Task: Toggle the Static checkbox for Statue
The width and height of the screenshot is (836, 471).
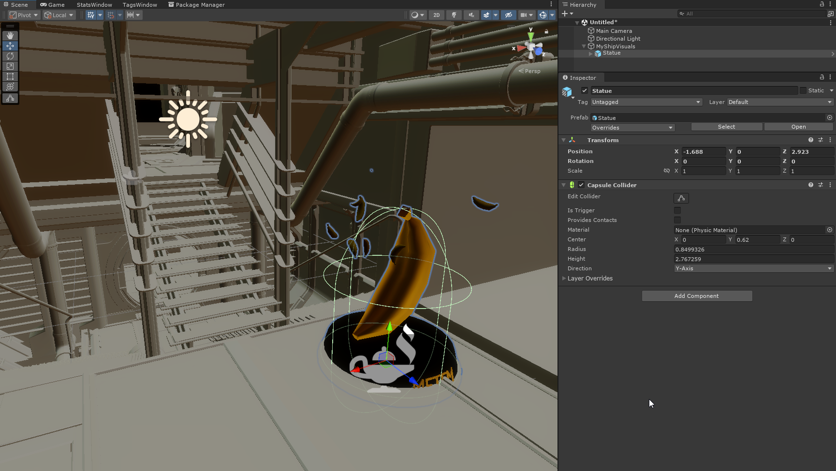Action: tap(803, 90)
